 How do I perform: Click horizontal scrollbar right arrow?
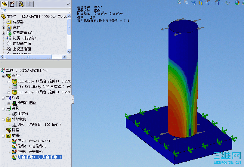[x=64, y=57]
